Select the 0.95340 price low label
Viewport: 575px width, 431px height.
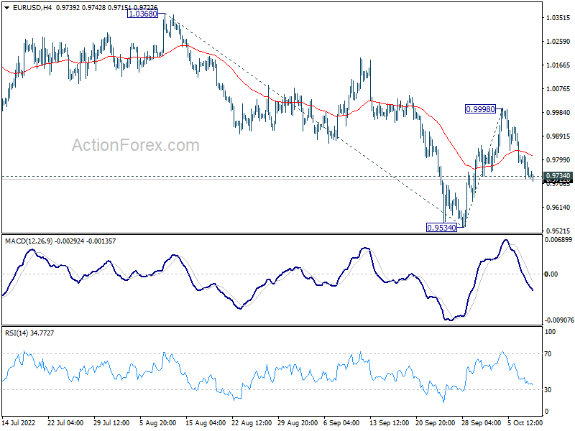pyautogui.click(x=441, y=228)
